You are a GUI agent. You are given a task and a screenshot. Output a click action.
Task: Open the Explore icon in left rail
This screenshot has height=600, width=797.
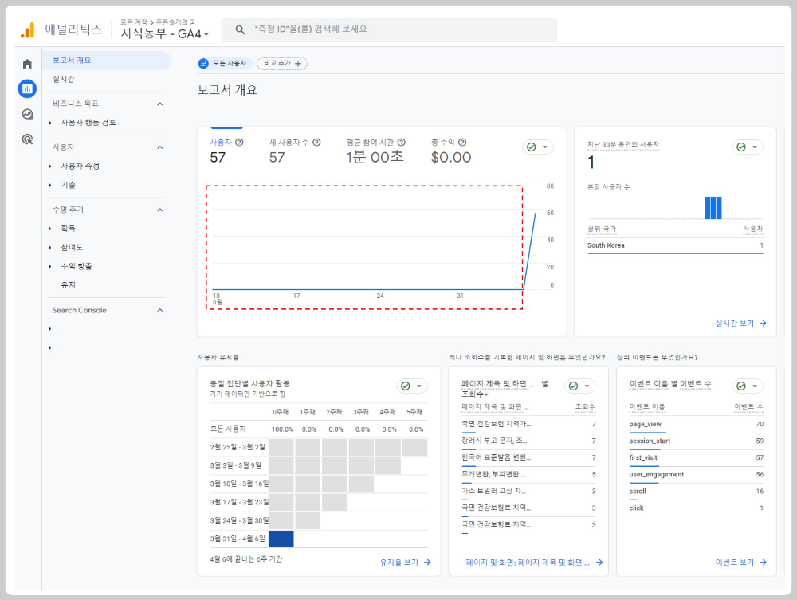pos(27,114)
